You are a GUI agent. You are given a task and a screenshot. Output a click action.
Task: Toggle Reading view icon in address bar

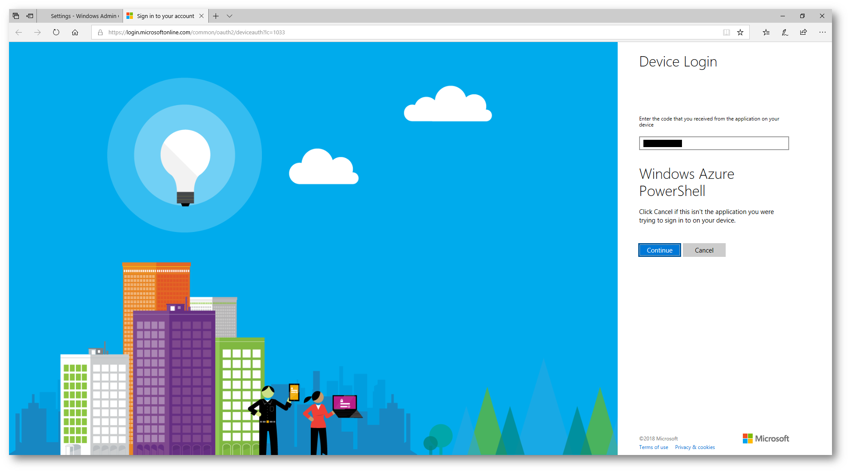pyautogui.click(x=726, y=32)
